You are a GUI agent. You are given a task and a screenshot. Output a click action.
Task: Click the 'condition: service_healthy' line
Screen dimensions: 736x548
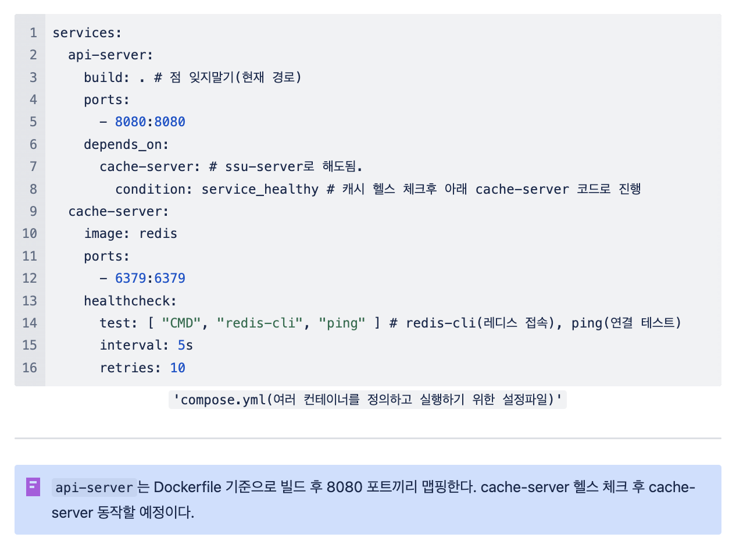378,189
